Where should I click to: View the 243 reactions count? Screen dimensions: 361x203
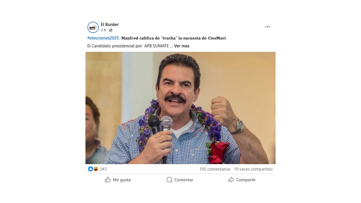(x=103, y=169)
